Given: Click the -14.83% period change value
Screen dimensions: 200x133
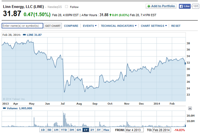Looking at the screenshot, I should coord(179,130).
